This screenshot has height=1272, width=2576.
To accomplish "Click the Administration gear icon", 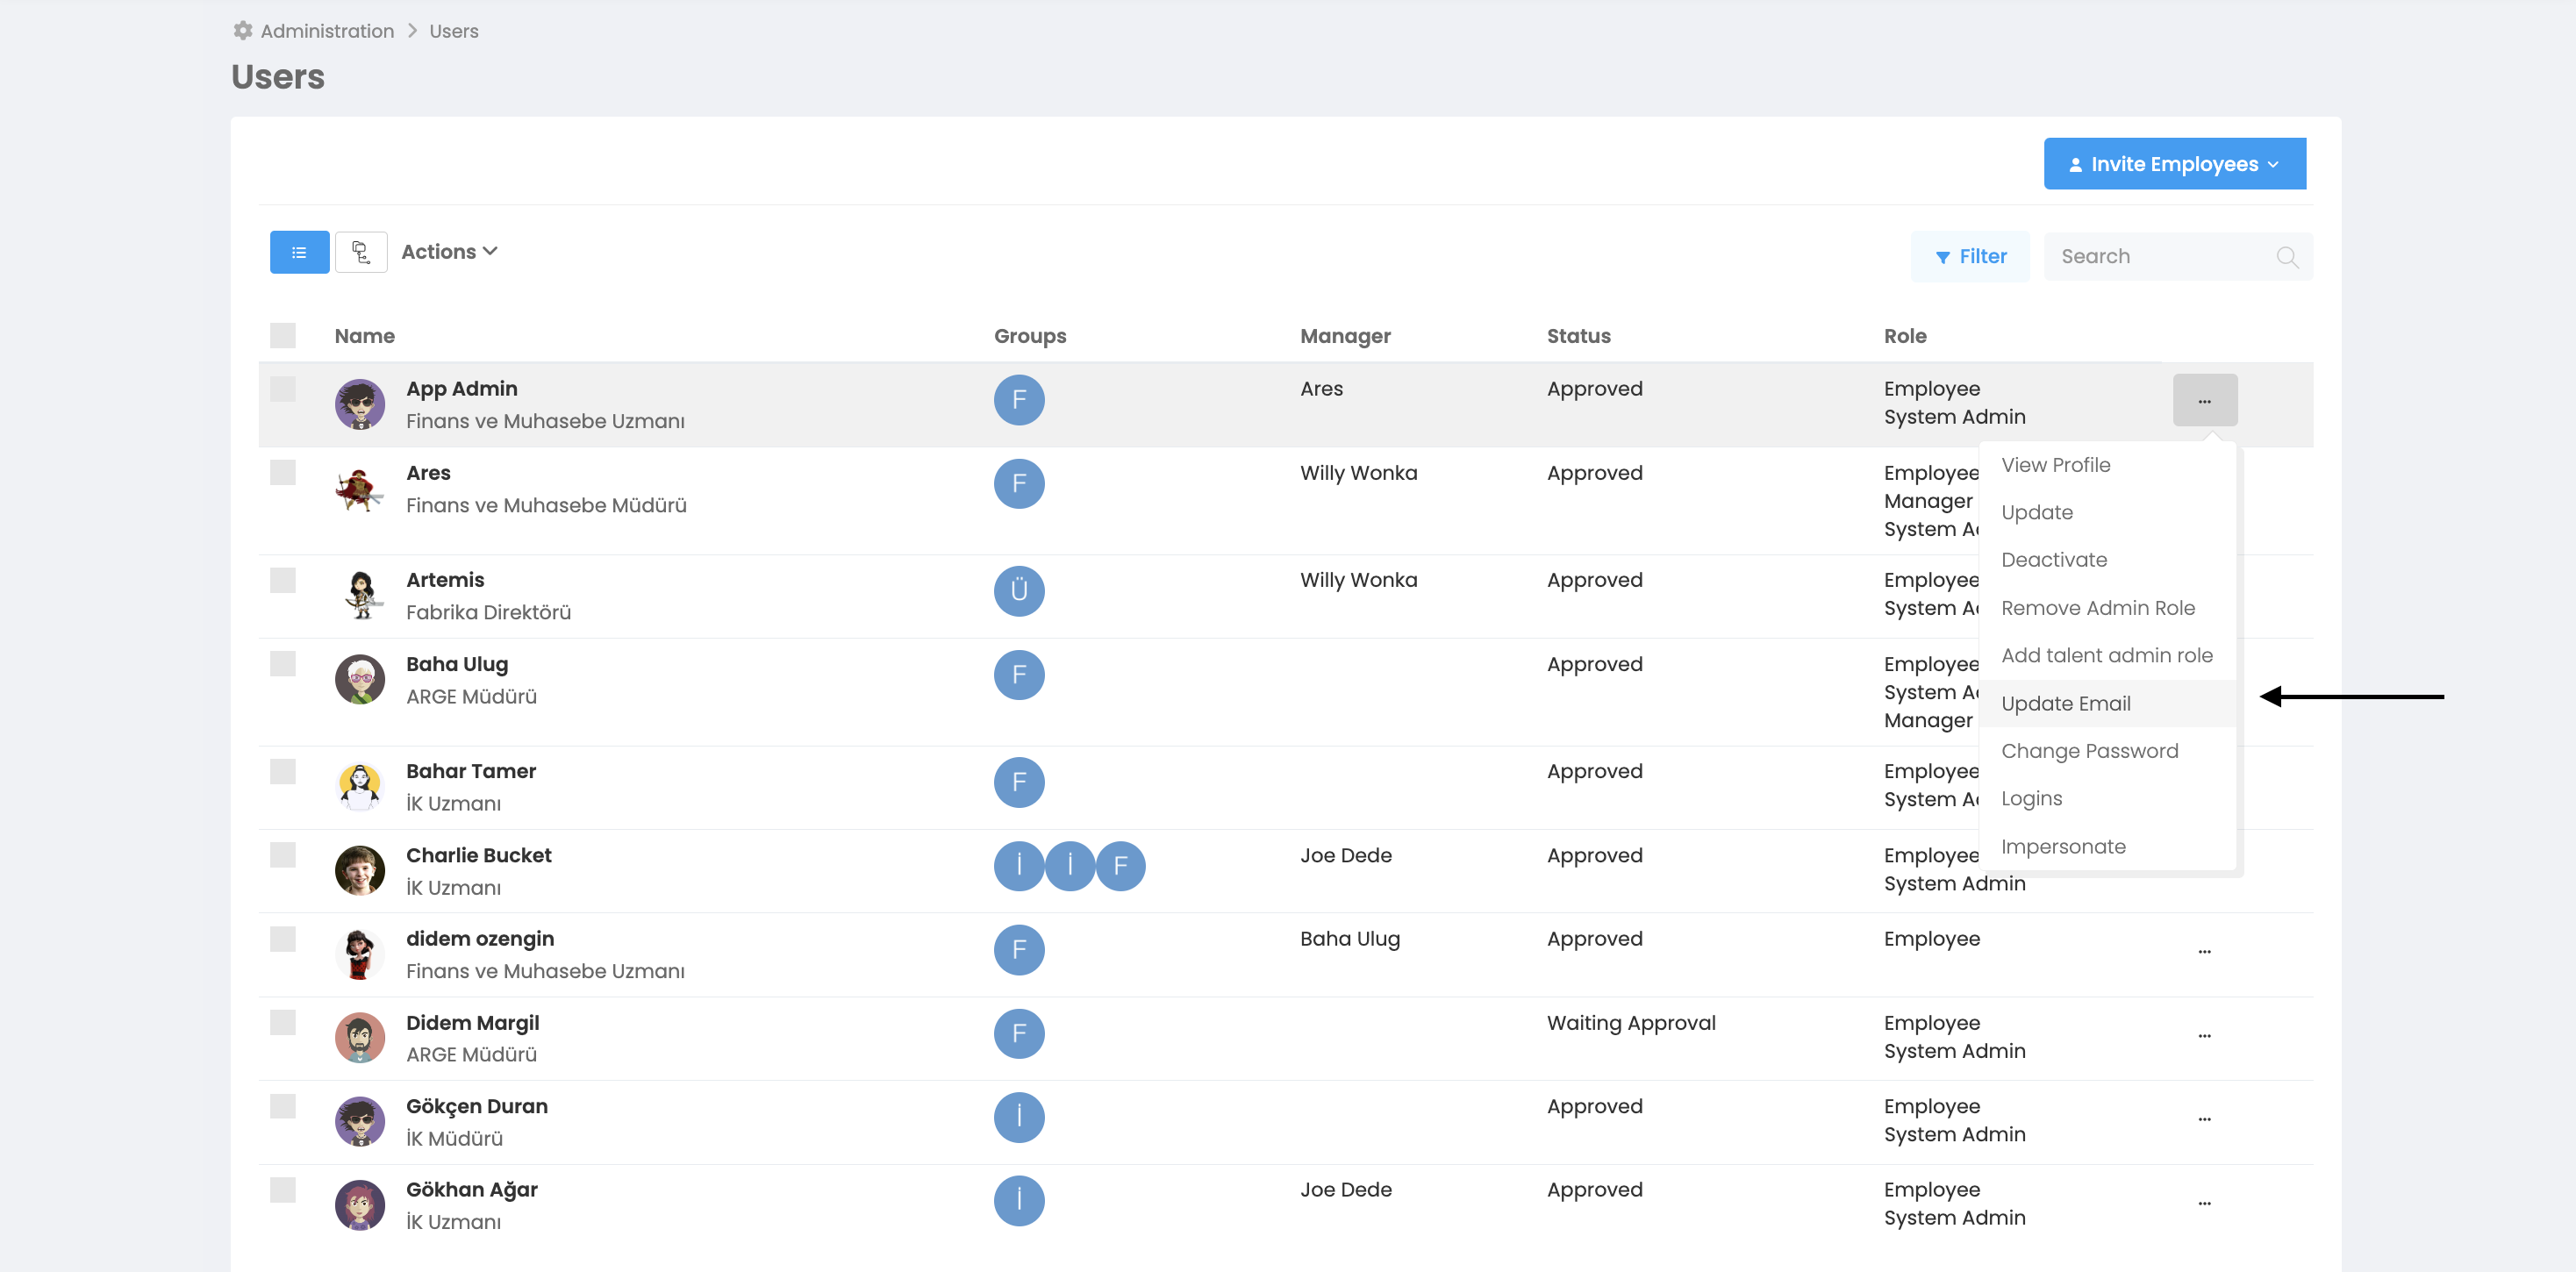I will (242, 31).
